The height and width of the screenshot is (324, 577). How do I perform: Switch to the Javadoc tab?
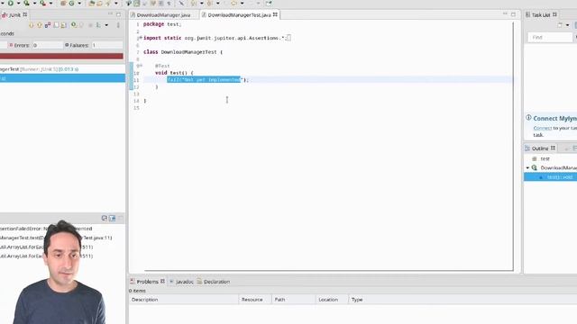tap(181, 282)
